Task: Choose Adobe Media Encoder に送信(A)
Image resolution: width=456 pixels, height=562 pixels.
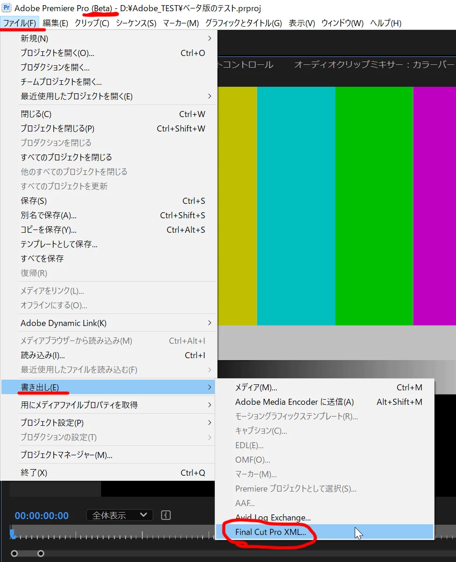Action: [x=325, y=402]
